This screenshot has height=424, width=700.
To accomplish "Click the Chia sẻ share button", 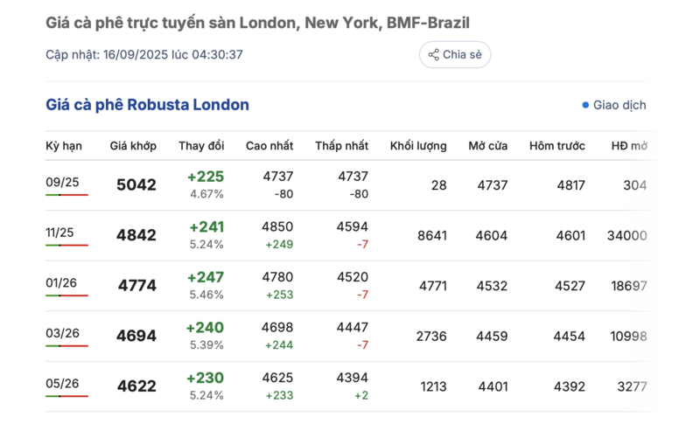I will point(455,55).
